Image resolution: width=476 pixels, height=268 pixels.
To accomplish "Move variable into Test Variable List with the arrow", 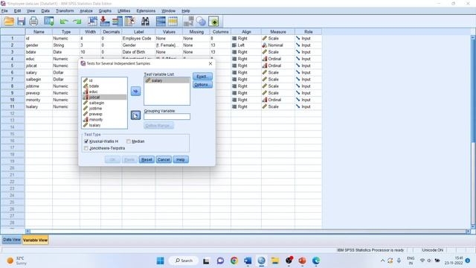I will (x=135, y=91).
